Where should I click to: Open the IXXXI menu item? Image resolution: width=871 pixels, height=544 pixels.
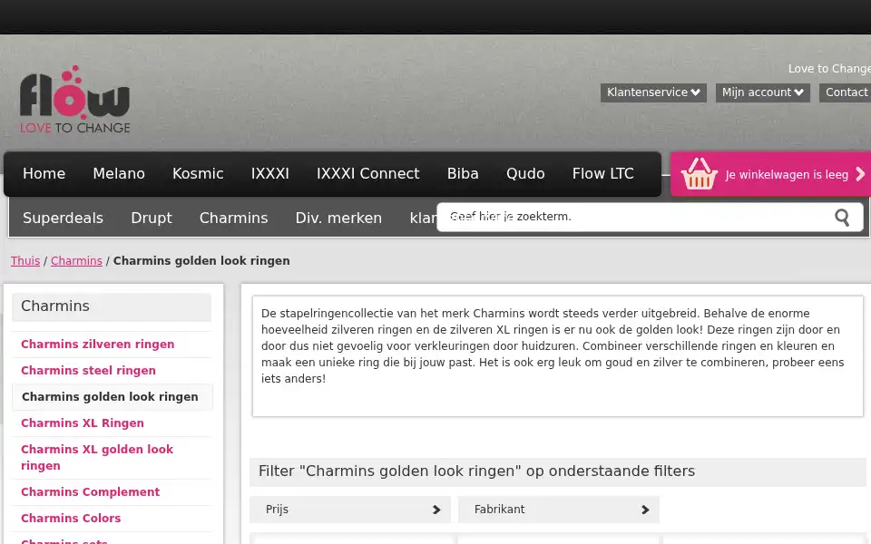pos(270,174)
